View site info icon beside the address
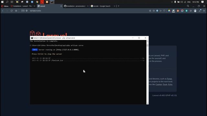The image size is (207, 116). point(27,11)
